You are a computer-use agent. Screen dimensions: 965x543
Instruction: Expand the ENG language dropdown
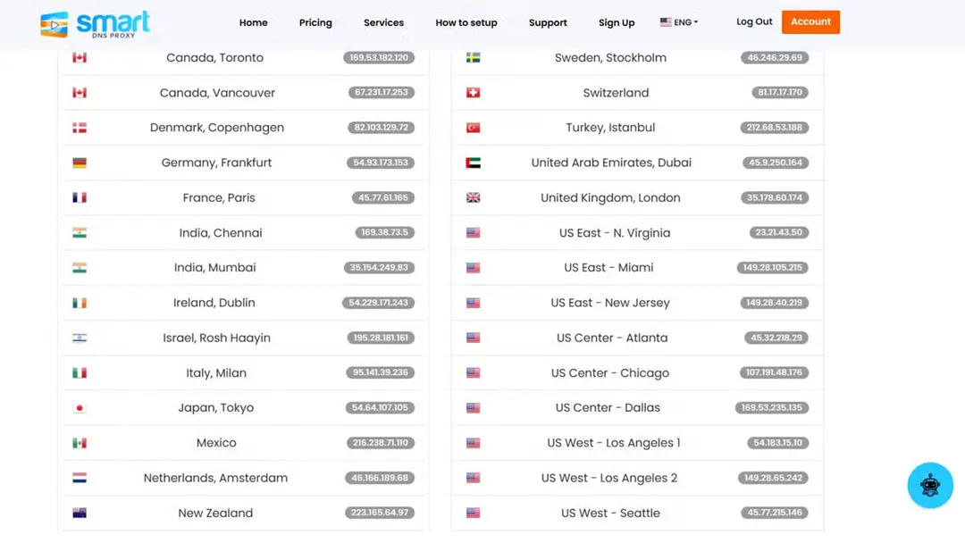click(x=679, y=22)
